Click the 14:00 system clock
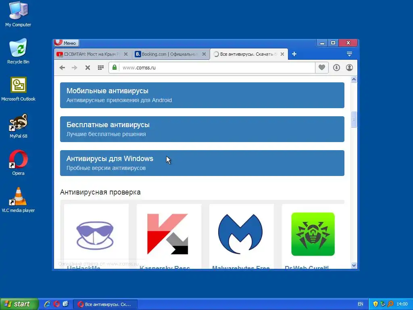The image size is (413, 310). point(402,304)
